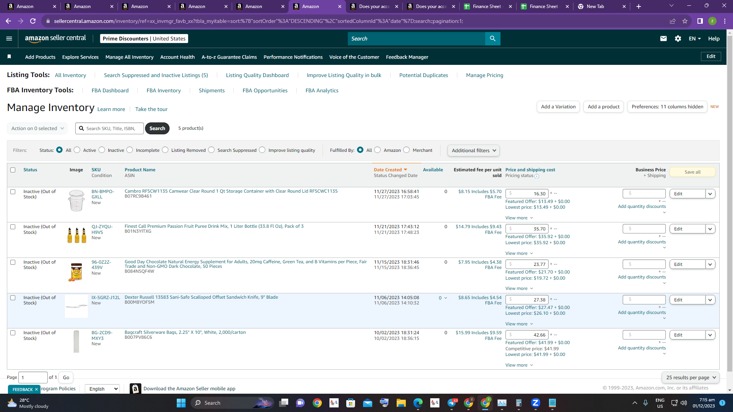The height and width of the screenshot is (412, 733).
Task: Open the hamburger navigation menu
Action: pos(9,39)
